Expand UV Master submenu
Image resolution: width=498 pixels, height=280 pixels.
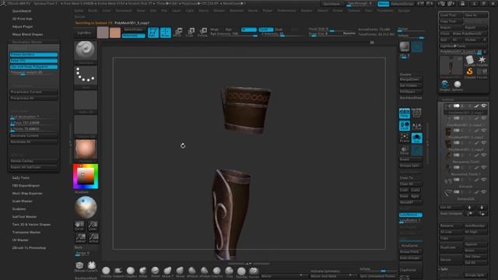pos(20,240)
